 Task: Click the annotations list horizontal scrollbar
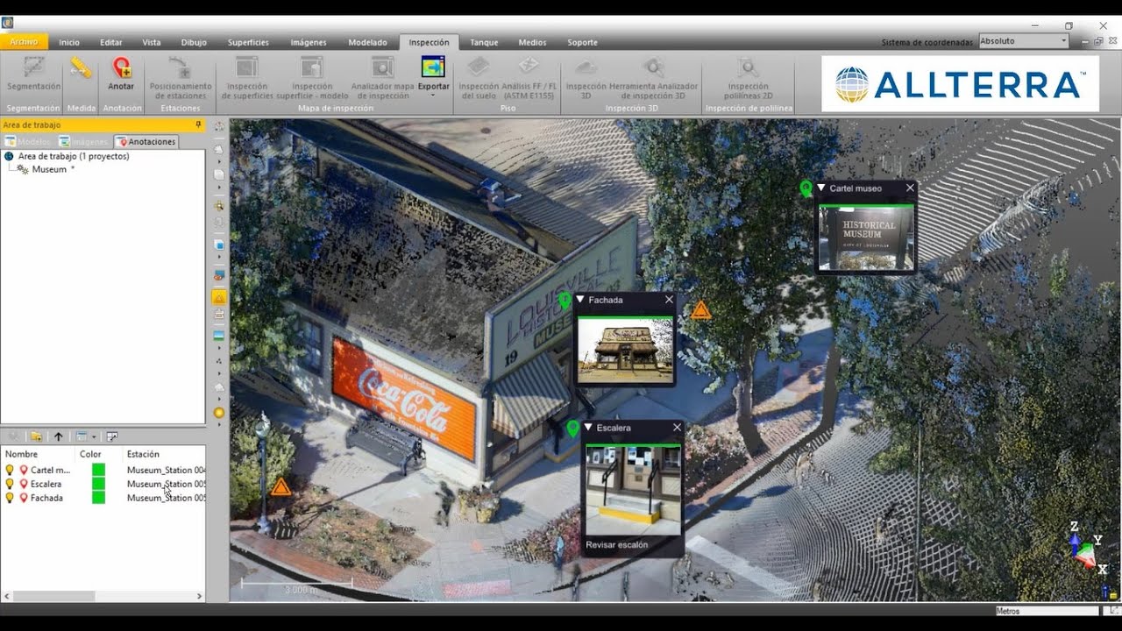(x=103, y=596)
